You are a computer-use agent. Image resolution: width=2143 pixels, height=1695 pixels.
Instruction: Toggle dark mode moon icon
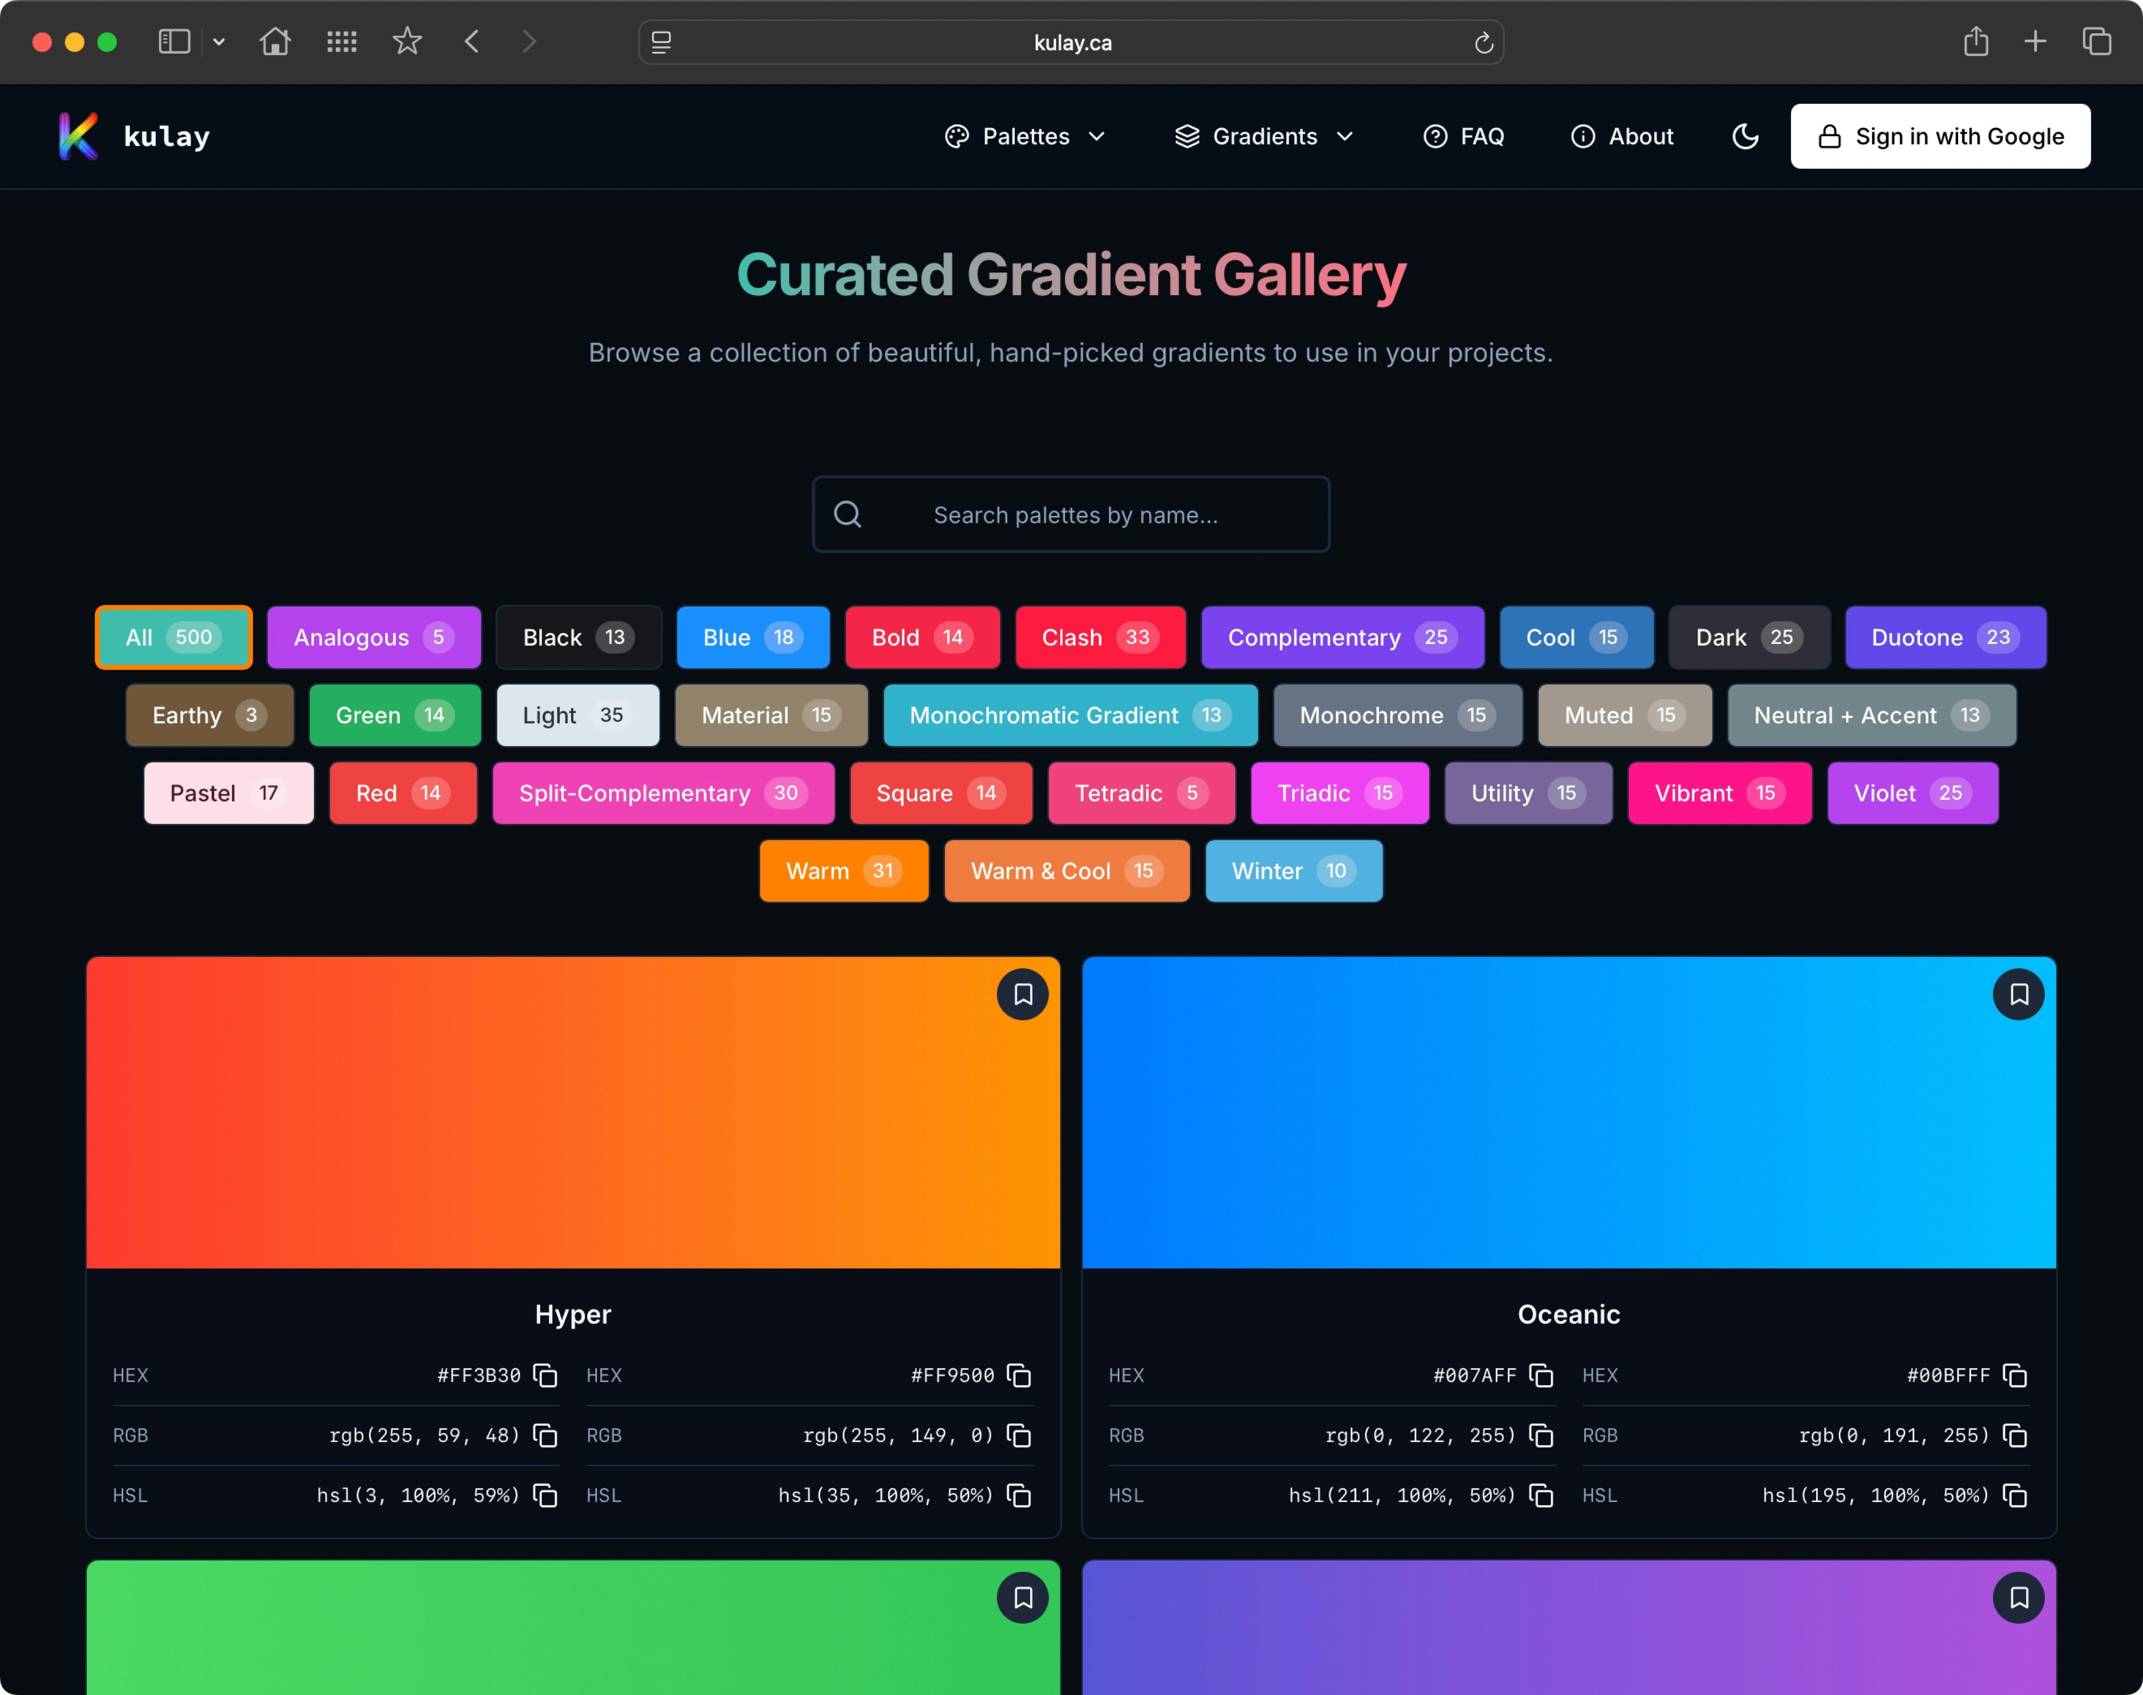click(1745, 136)
